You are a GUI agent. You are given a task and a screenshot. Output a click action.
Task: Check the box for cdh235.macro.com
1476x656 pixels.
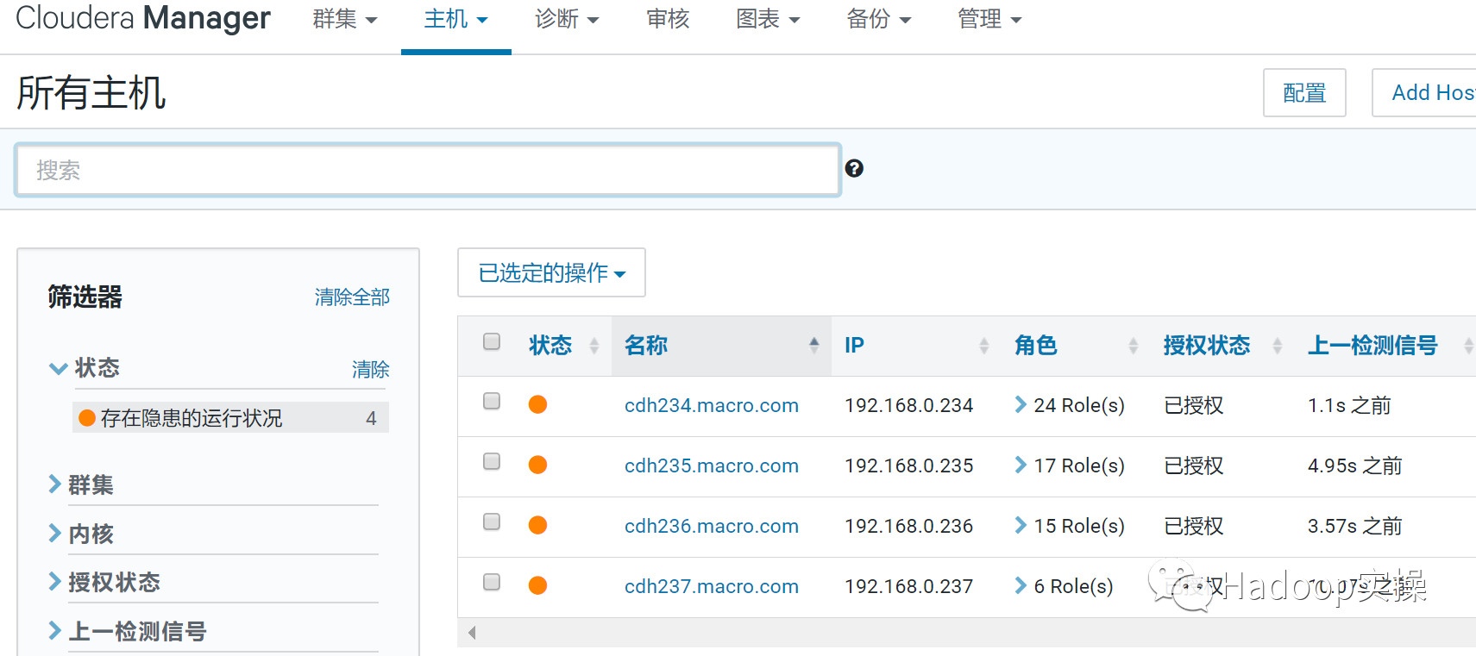492,461
